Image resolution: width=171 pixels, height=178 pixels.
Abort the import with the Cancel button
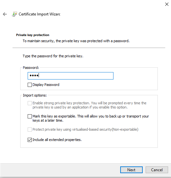tap(157, 170)
